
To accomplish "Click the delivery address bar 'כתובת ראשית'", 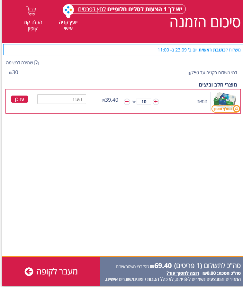I will [x=123, y=50].
